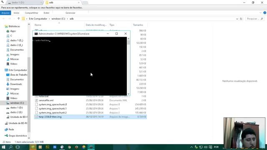The width and height of the screenshot is (267, 150).
Task: Open Documentos under Bibliotecas
Action: click(17, 50)
